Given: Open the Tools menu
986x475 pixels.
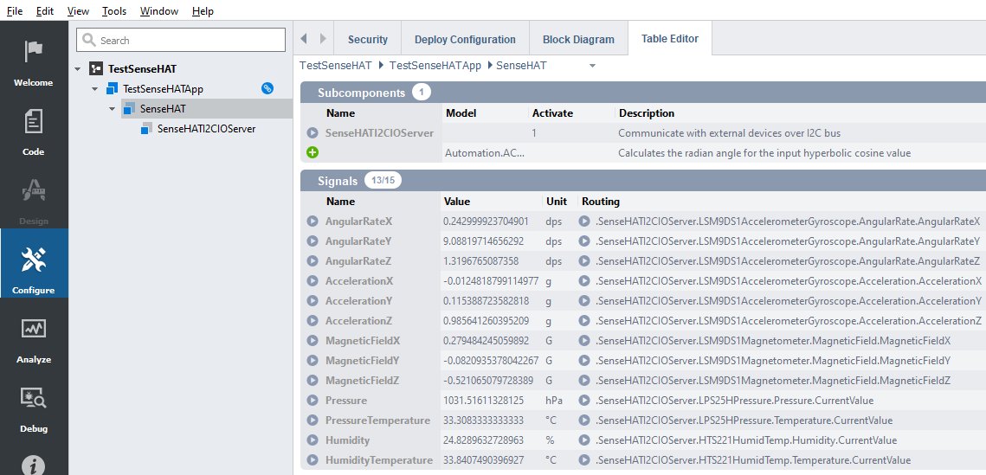Looking at the screenshot, I should click(x=114, y=10).
